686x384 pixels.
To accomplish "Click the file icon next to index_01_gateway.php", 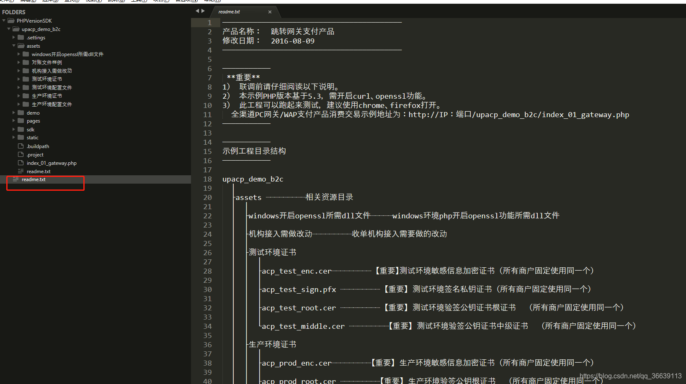I will pyautogui.click(x=20, y=163).
